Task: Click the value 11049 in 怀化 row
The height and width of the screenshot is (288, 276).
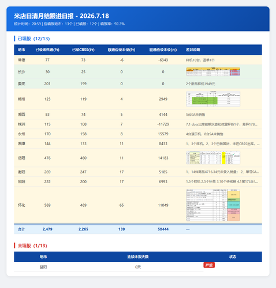Action: tap(163, 205)
